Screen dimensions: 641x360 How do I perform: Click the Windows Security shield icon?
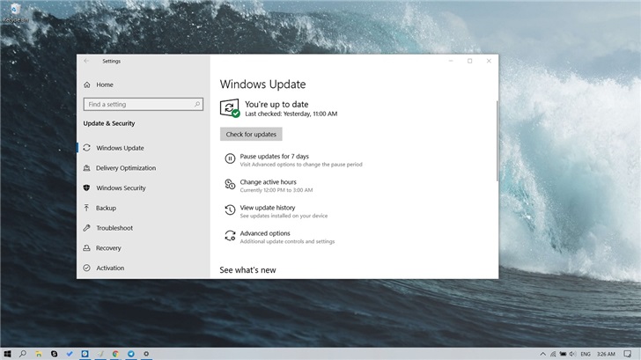87,188
